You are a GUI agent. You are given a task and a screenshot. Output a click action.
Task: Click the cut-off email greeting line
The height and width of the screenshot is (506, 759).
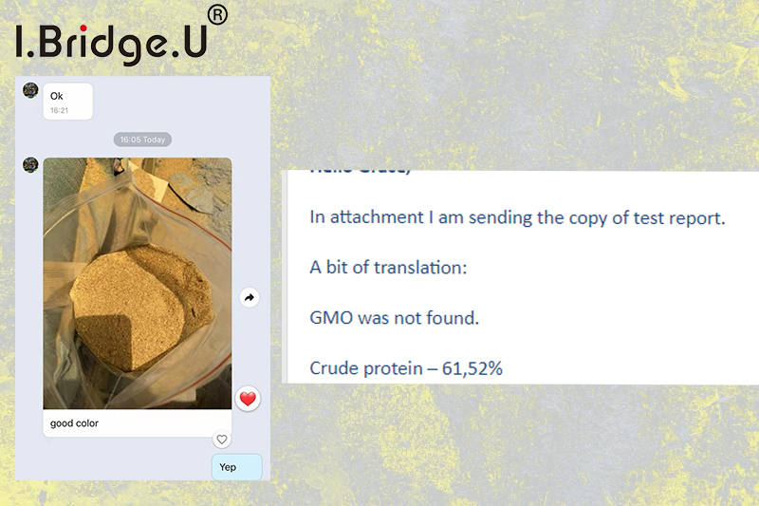pos(361,172)
